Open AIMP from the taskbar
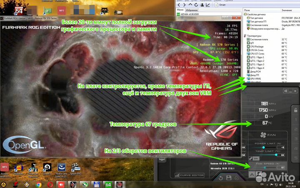This screenshot has height=188, width=300. [x=3, y=185]
